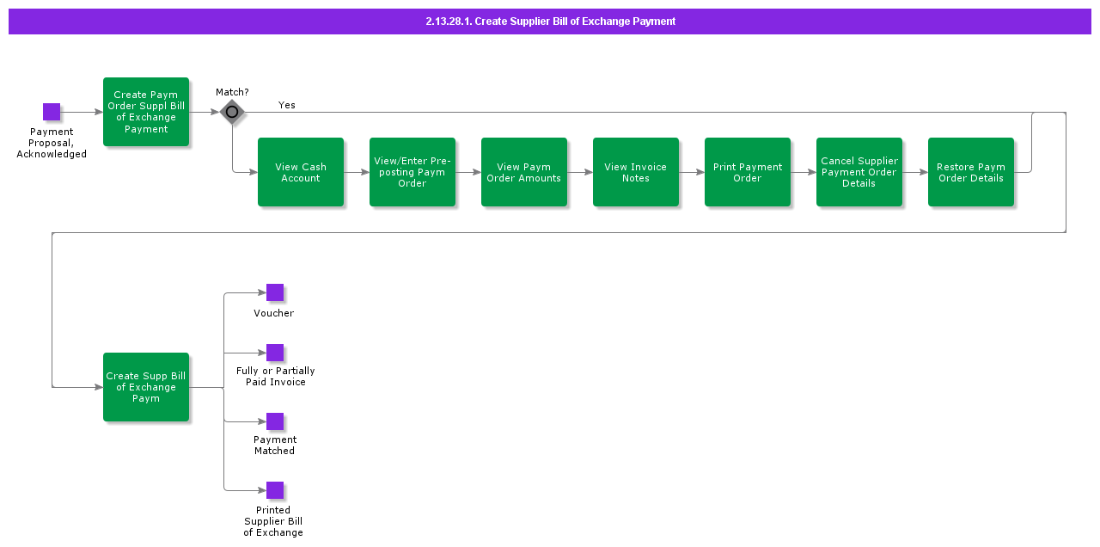This screenshot has width=1100, height=547.
Task: Click the purple diagram title bar
Action: click(x=550, y=22)
